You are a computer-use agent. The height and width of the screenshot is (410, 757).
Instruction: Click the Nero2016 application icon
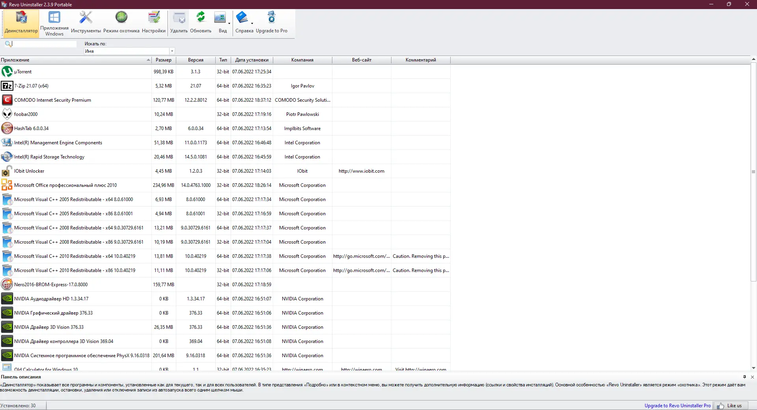pos(7,285)
